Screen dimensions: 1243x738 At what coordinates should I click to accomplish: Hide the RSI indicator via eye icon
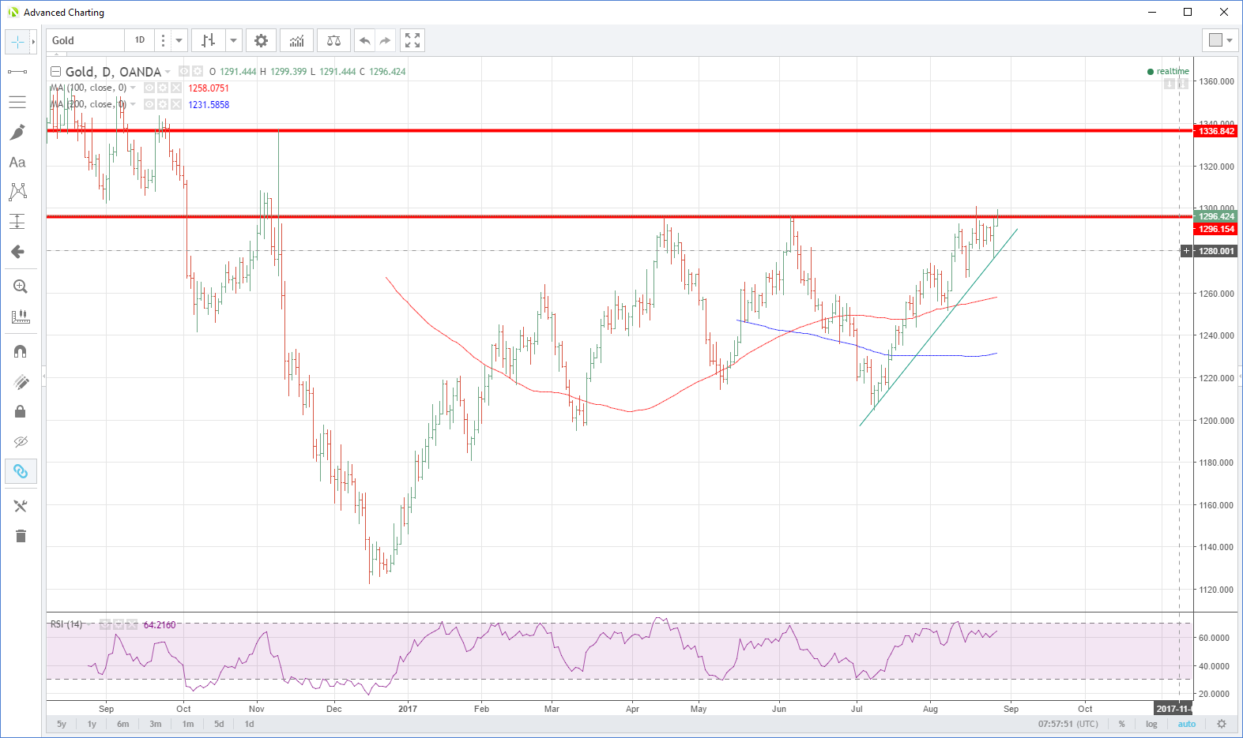(105, 624)
